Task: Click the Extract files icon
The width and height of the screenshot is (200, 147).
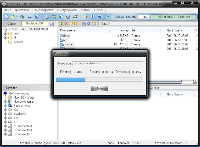Action: (83, 23)
